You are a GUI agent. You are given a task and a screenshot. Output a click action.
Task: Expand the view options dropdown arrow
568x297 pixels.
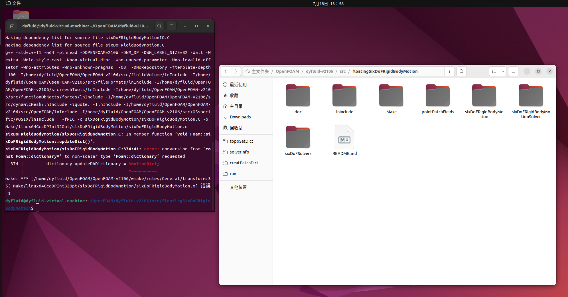(503, 71)
